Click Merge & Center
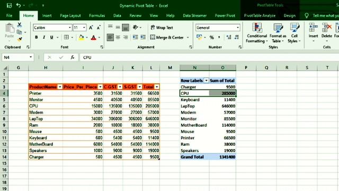The height and width of the screenshot is (191, 339). click(x=167, y=38)
